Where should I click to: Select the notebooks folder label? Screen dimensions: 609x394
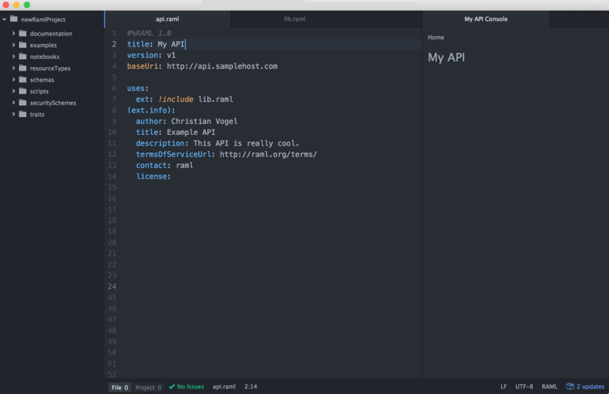(45, 56)
